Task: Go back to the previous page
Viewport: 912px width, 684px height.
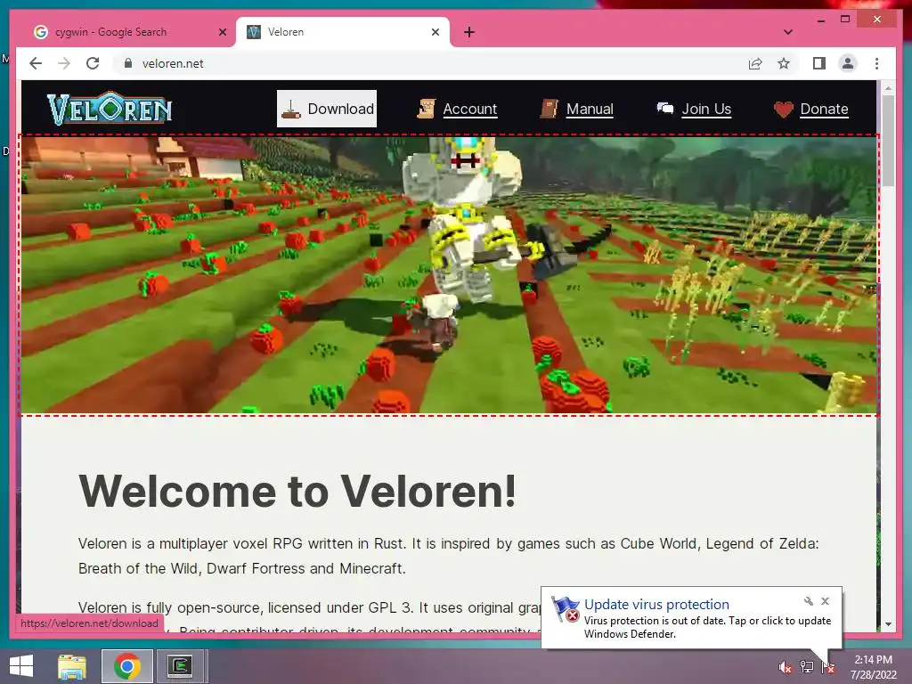Action: [36, 63]
